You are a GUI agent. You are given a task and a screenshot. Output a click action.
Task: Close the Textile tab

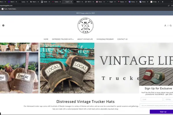[x=49, y=2]
